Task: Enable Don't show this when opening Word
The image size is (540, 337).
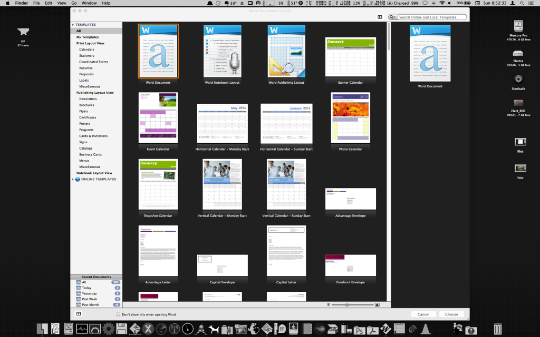Action: tap(118, 314)
